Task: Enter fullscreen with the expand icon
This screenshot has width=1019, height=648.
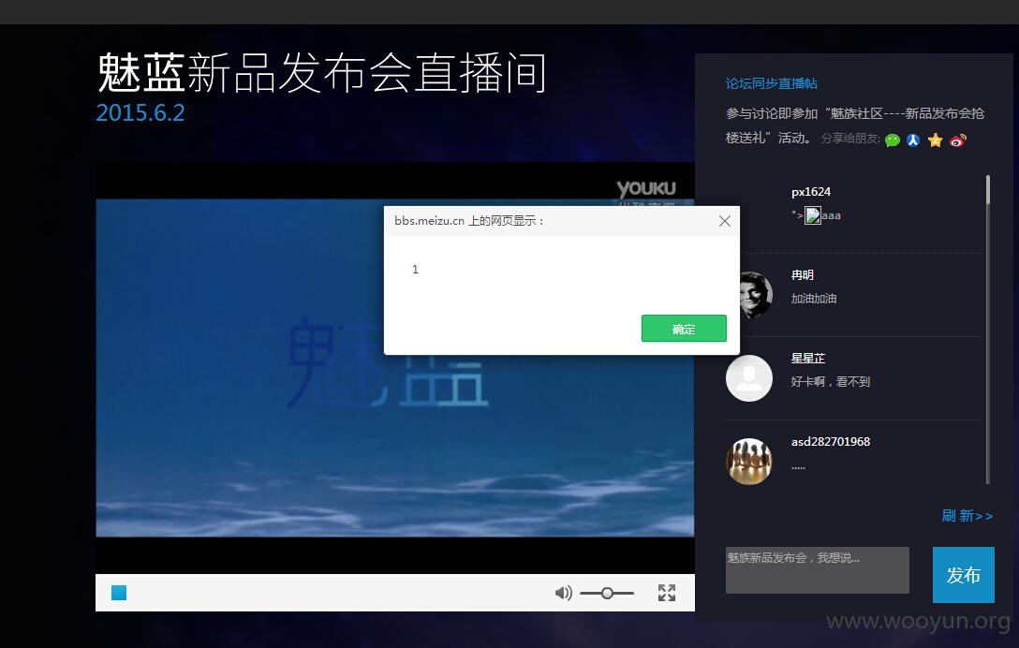Action: click(666, 593)
